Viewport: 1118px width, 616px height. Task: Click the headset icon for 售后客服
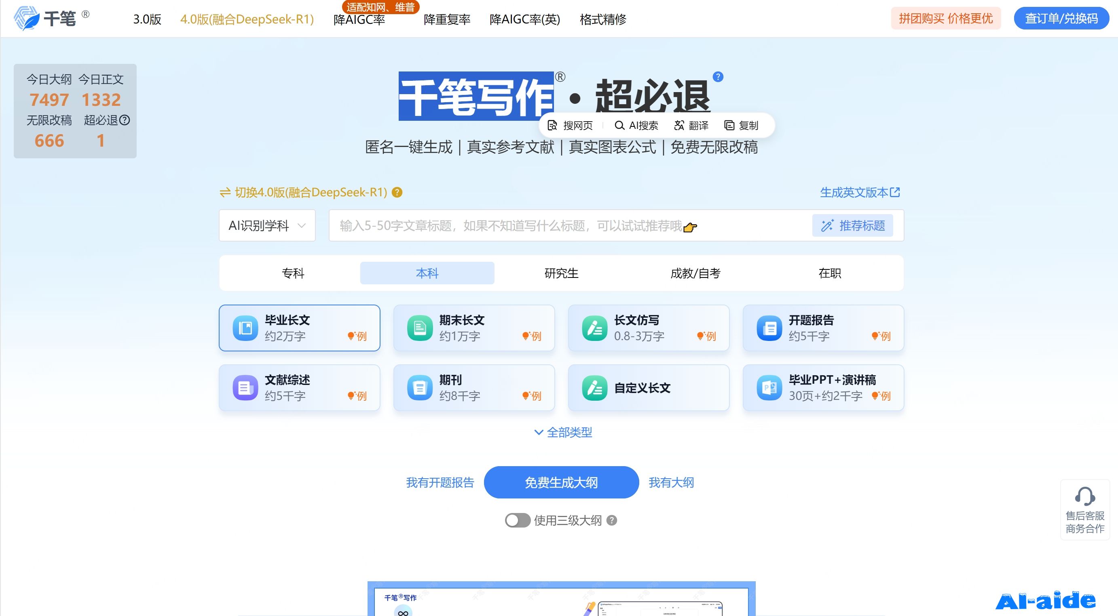1084,496
